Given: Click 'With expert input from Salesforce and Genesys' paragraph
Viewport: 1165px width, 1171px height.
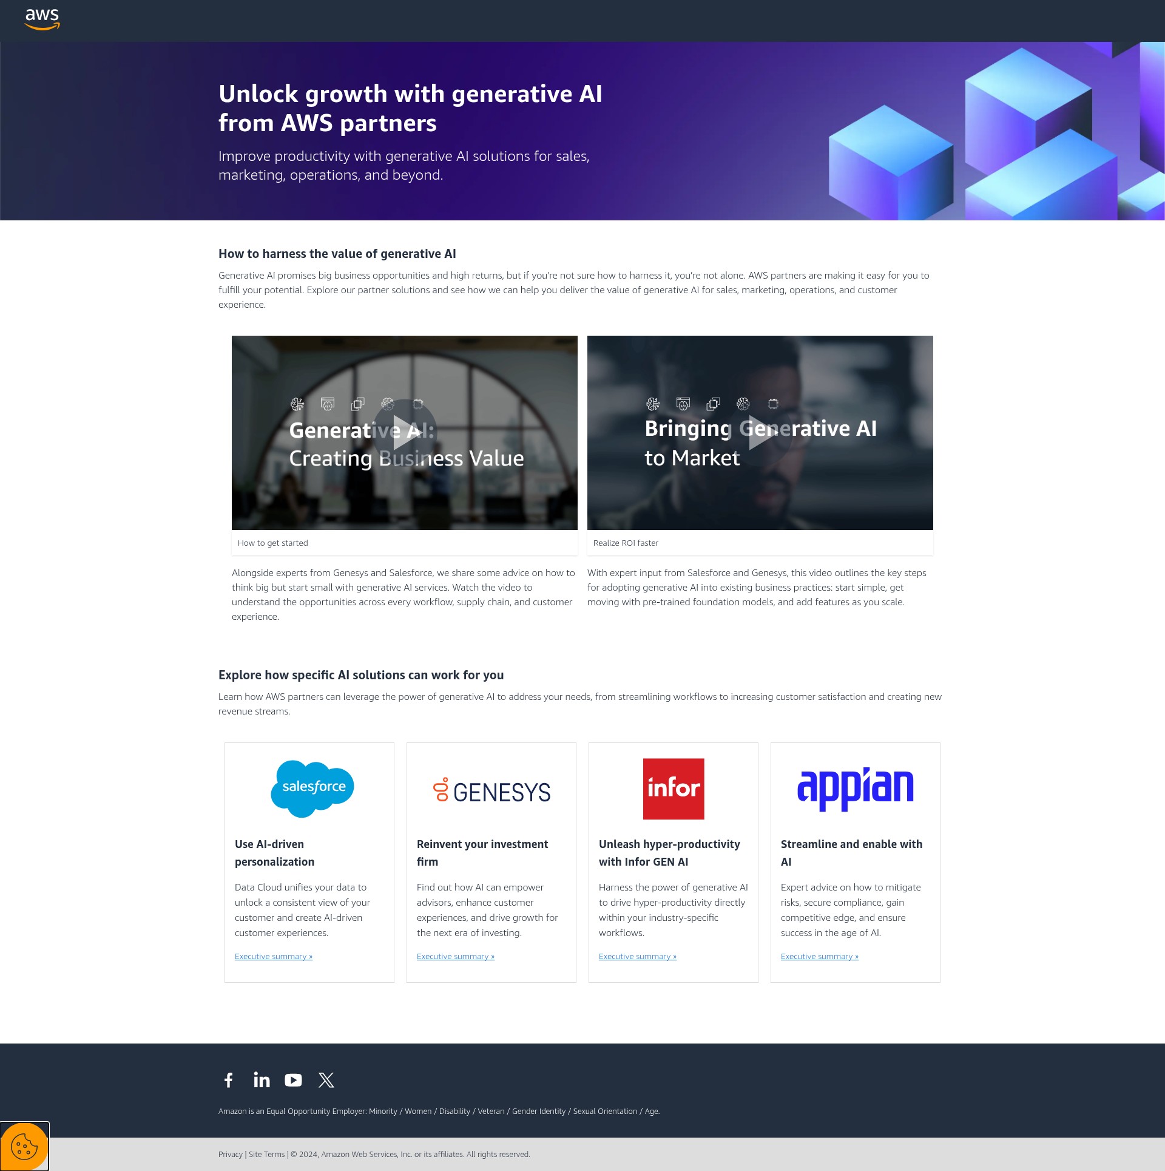Looking at the screenshot, I should 757,587.
